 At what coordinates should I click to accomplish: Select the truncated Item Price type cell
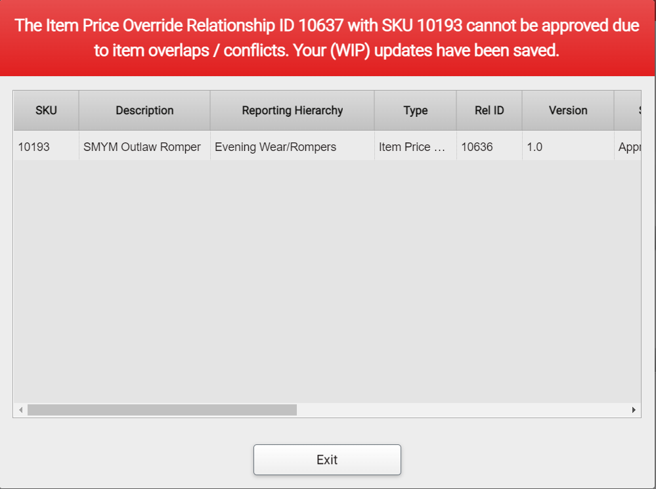point(415,147)
